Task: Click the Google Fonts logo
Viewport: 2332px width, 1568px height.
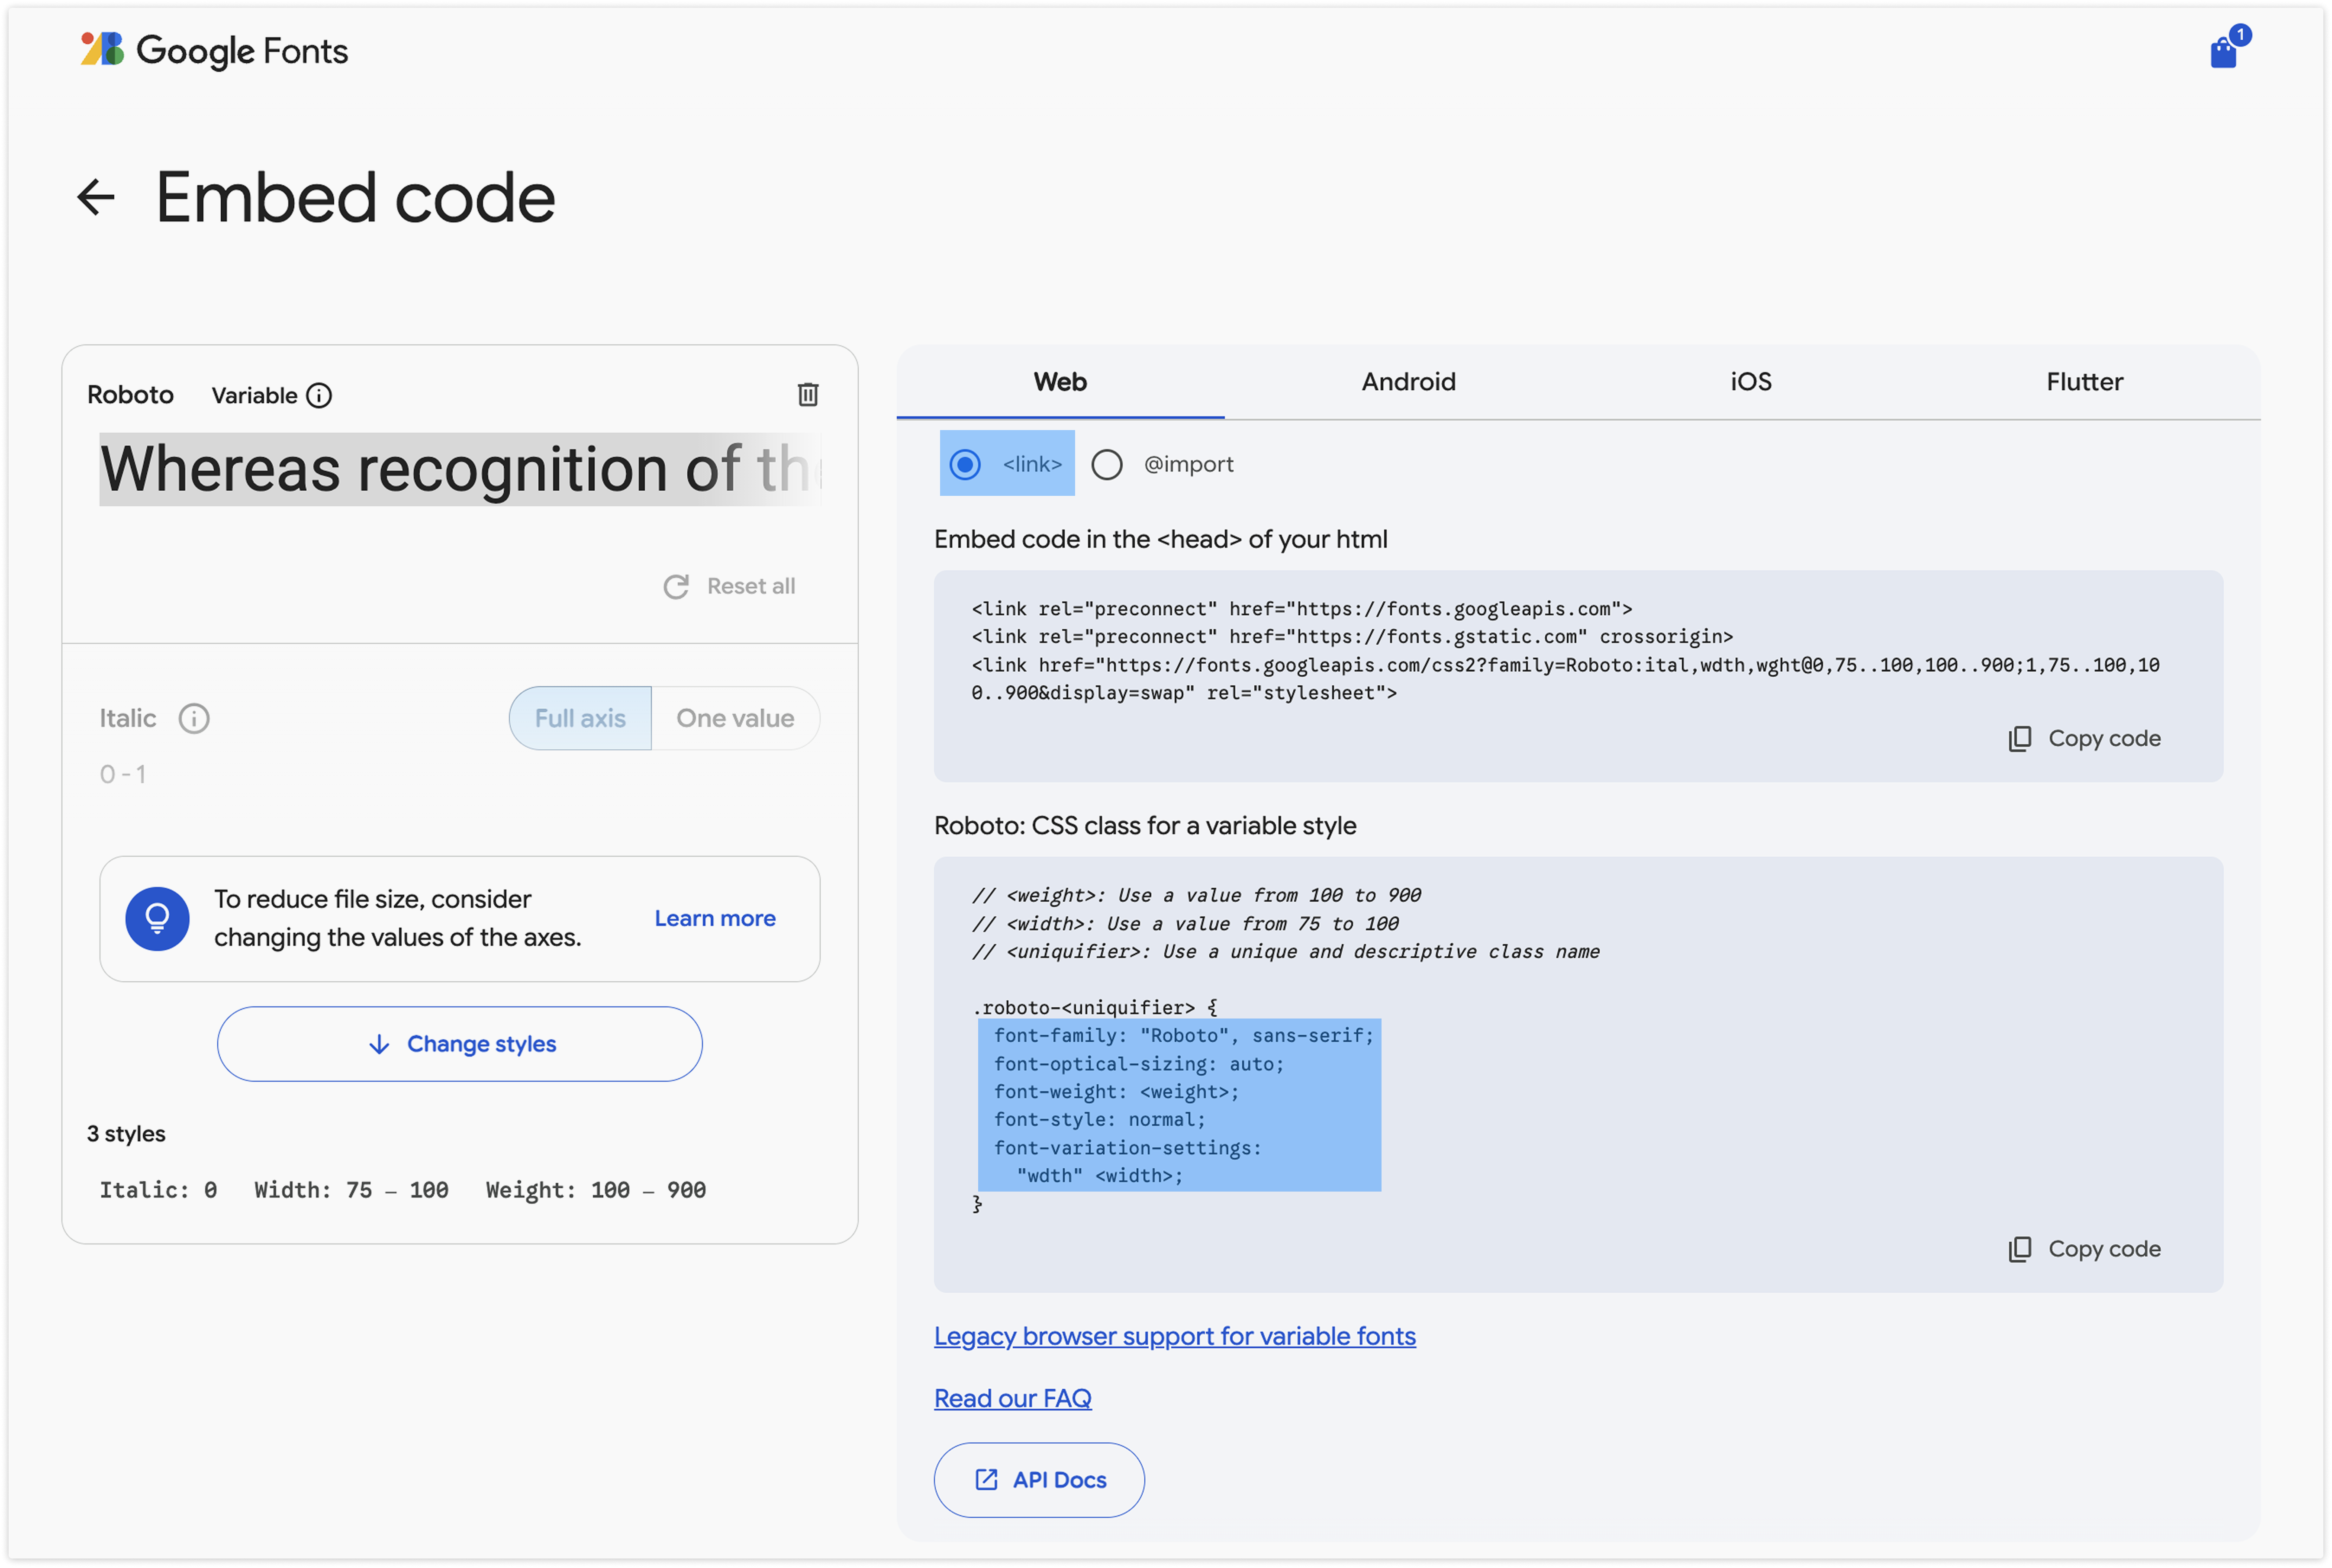Action: tap(214, 50)
